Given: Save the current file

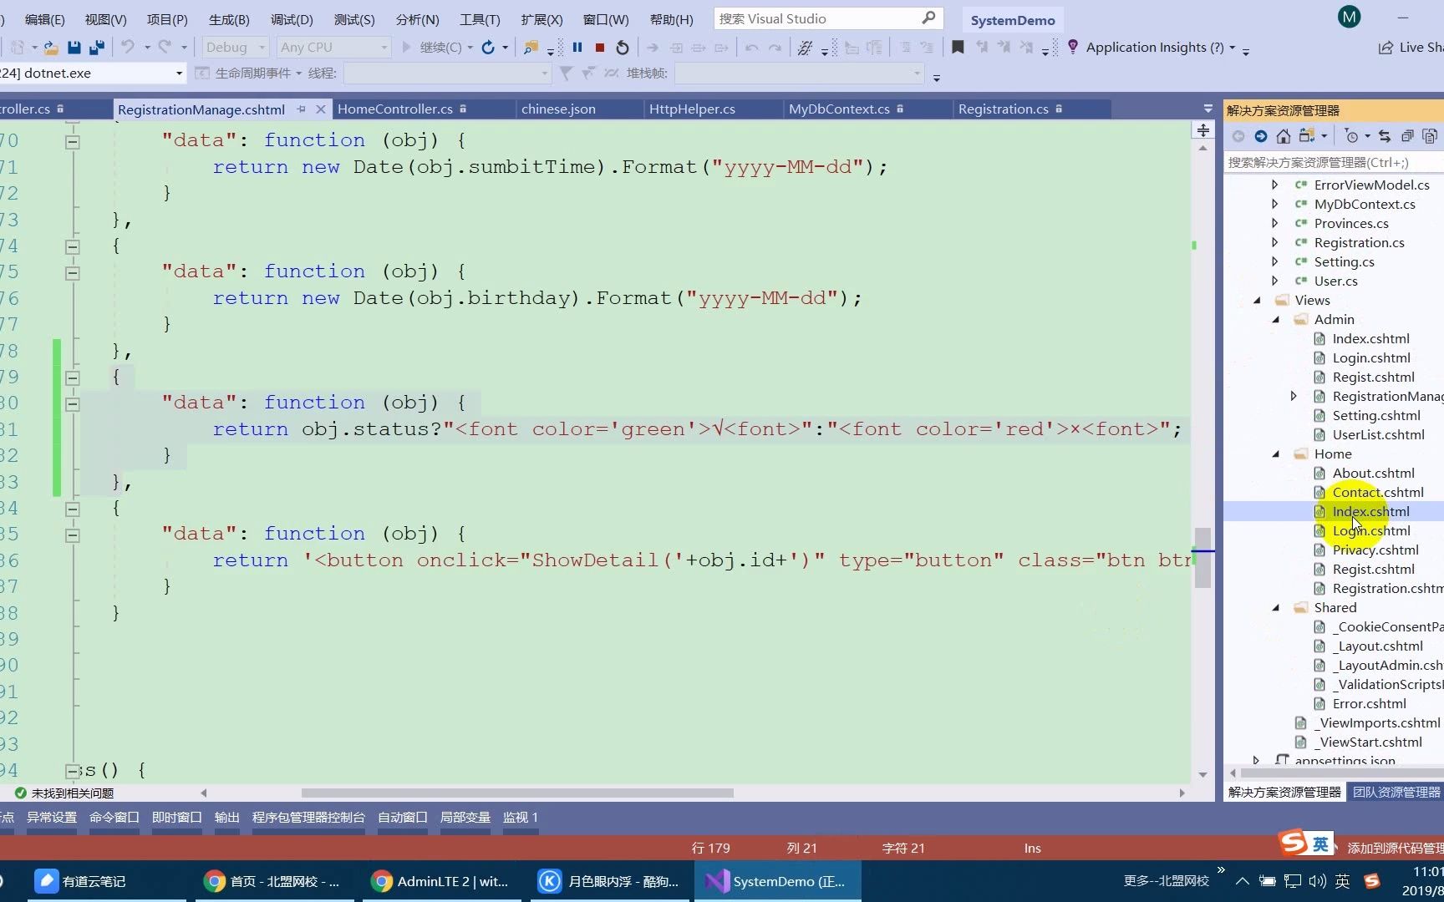Looking at the screenshot, I should coord(74,48).
